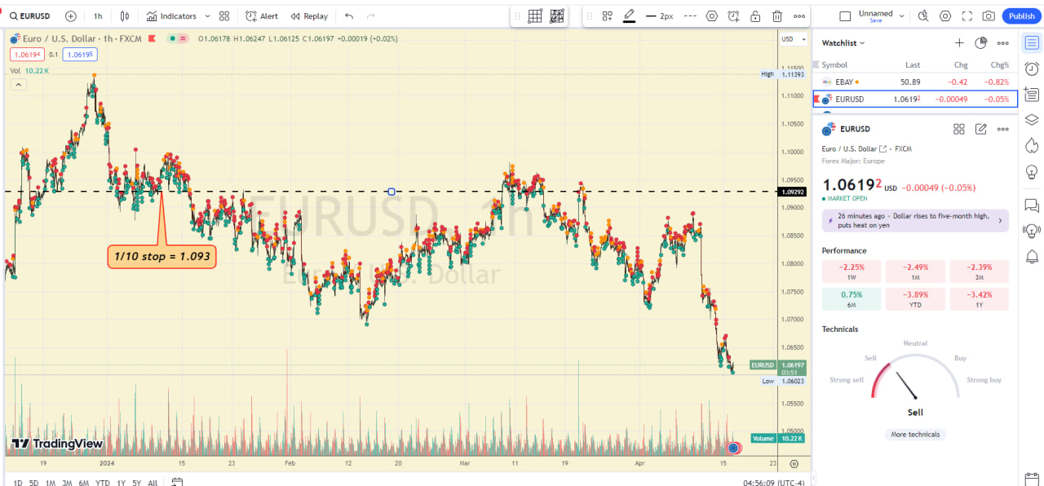Screen dimensions: 1044x486
Task: Open symbol details grid icon beside EURUSD
Action: [x=959, y=129]
